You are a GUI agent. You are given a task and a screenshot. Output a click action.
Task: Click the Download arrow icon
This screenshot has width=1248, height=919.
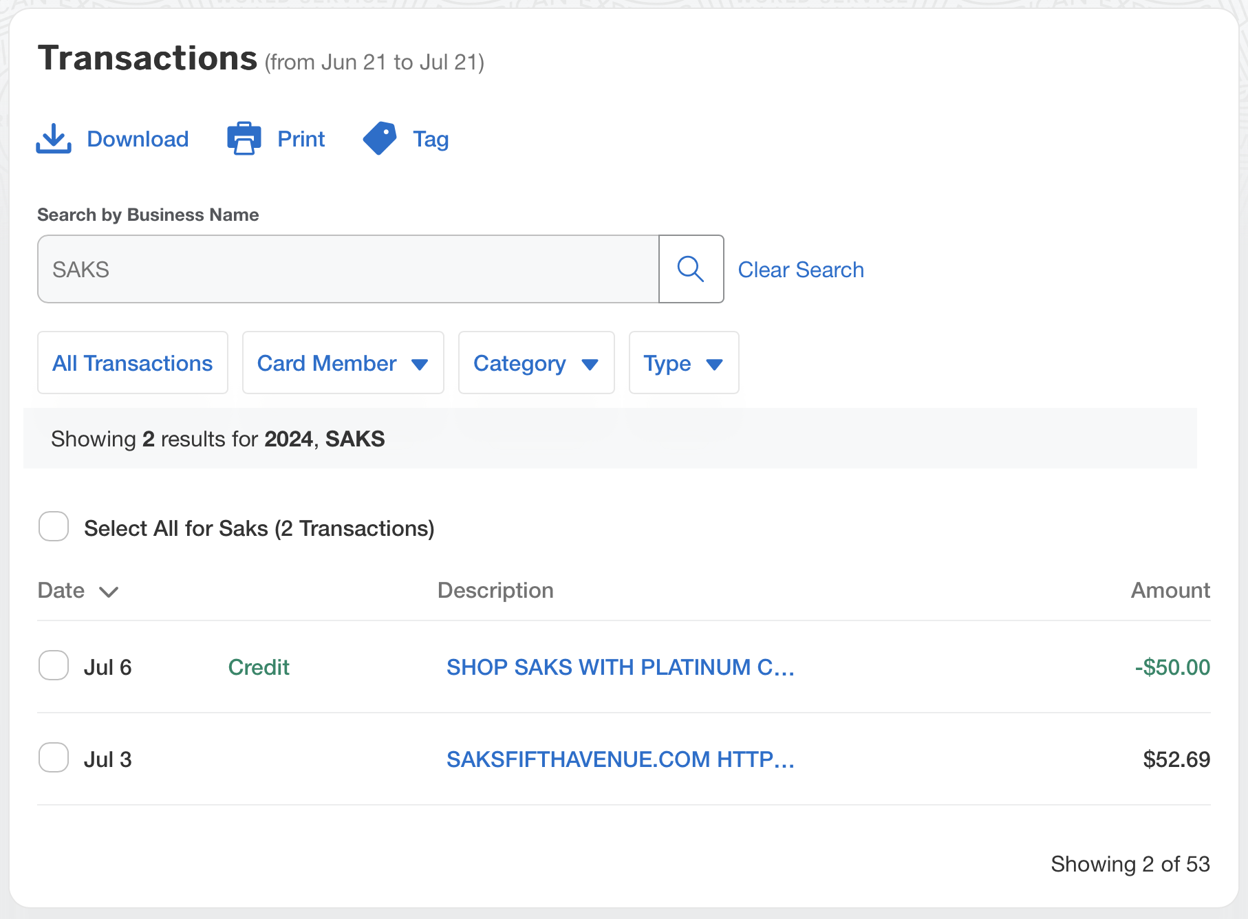point(54,139)
